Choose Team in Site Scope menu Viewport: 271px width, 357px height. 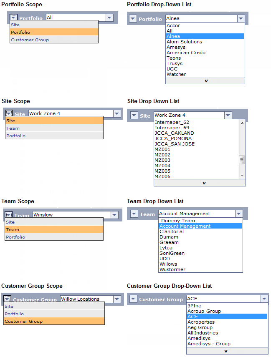(54, 128)
